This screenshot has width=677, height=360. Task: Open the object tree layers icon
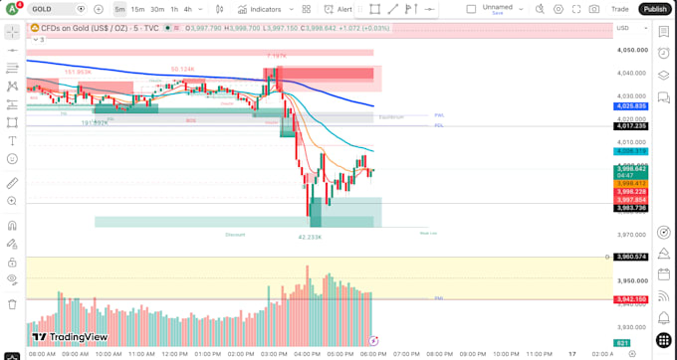point(664,75)
